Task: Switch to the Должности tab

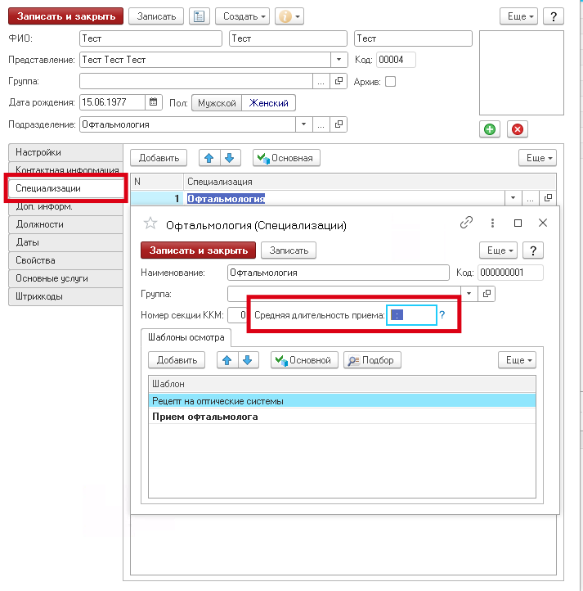Action: click(x=39, y=224)
